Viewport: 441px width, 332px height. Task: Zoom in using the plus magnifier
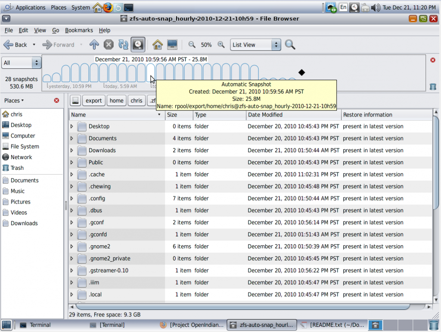[x=221, y=44]
